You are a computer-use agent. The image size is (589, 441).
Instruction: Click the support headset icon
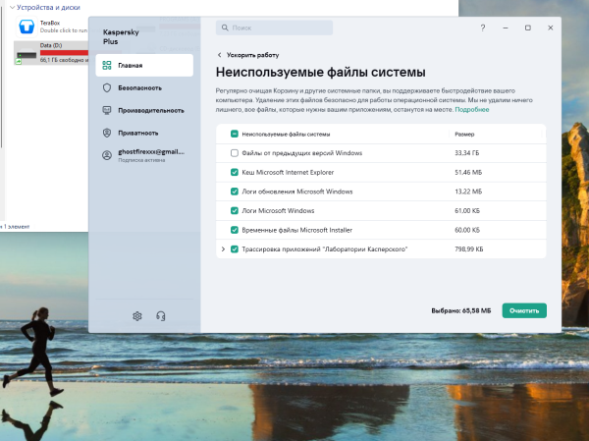tap(160, 315)
